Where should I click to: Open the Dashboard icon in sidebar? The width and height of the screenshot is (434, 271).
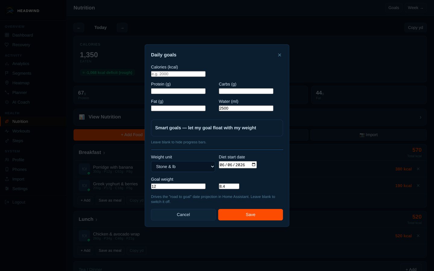7,35
